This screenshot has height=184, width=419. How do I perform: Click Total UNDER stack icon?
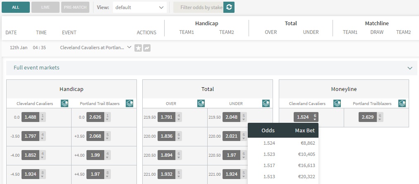pos(266,103)
